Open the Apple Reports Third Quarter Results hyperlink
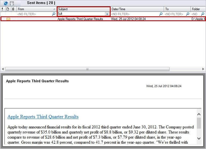206x149 pixels. tap(43, 117)
